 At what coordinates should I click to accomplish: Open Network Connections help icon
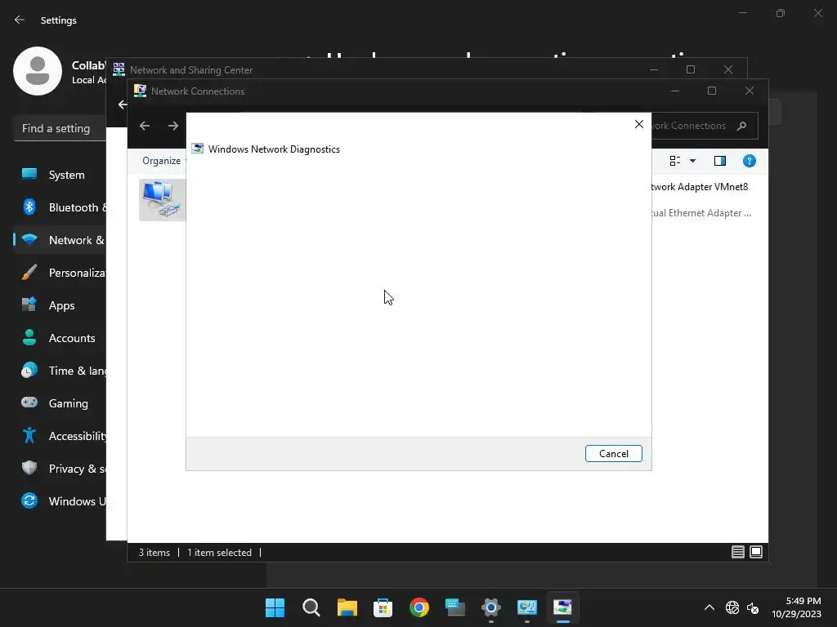tap(750, 161)
